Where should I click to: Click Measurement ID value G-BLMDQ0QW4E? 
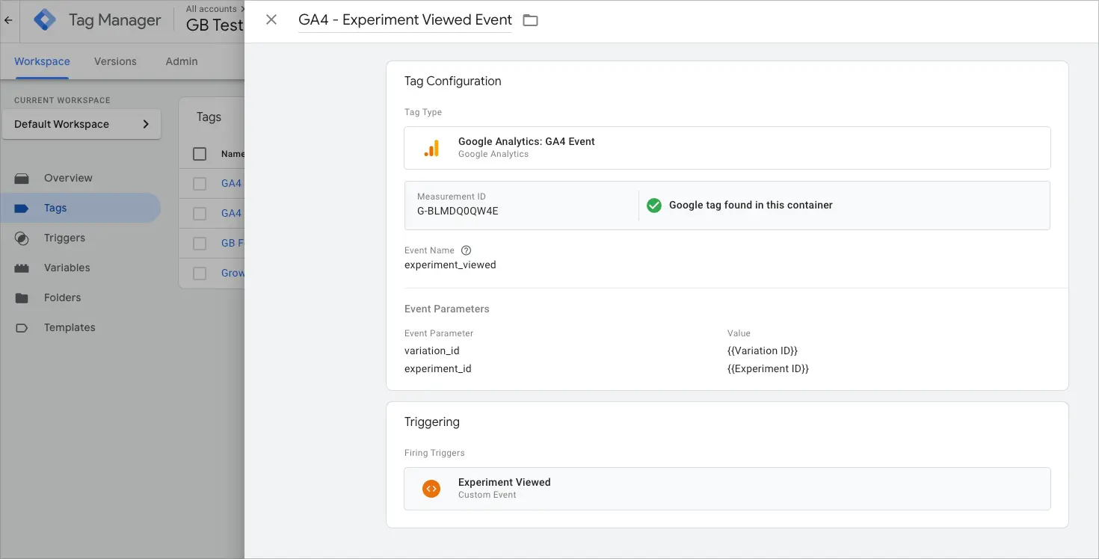point(458,211)
